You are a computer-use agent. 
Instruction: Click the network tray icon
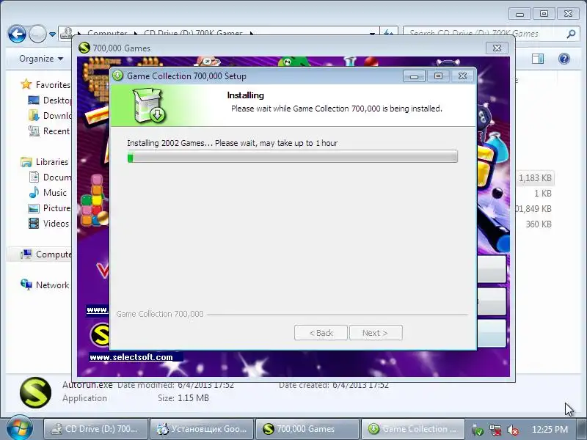pyautogui.click(x=495, y=430)
